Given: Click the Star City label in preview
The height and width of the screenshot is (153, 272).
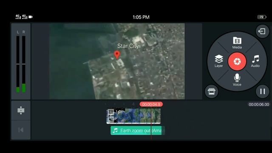Looking at the screenshot, I should [128, 46].
